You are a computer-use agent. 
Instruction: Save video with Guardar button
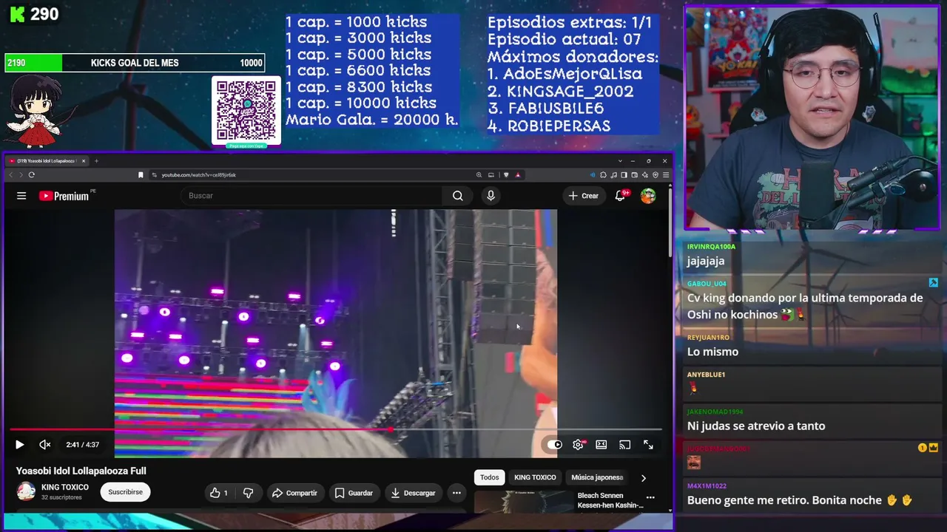[353, 493]
